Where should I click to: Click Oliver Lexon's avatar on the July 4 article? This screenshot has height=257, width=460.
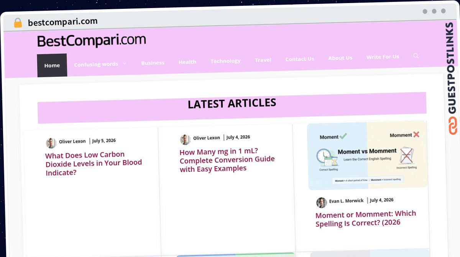(x=185, y=140)
